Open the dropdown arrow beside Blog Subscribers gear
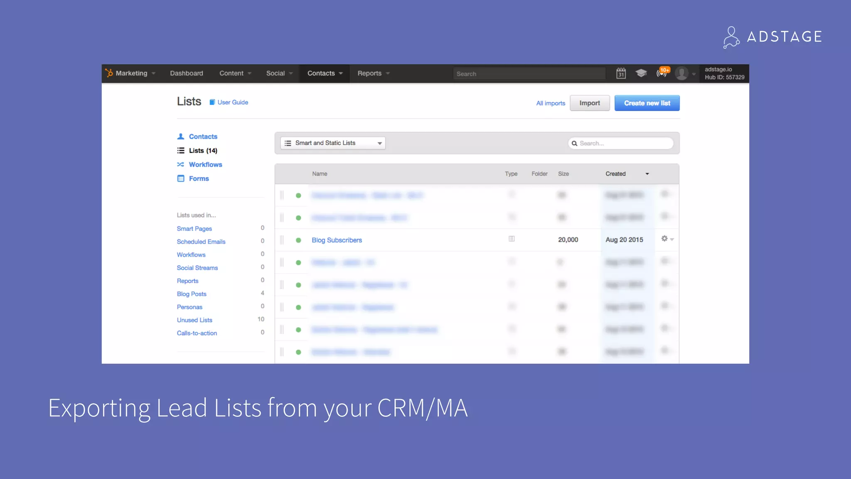 point(672,239)
